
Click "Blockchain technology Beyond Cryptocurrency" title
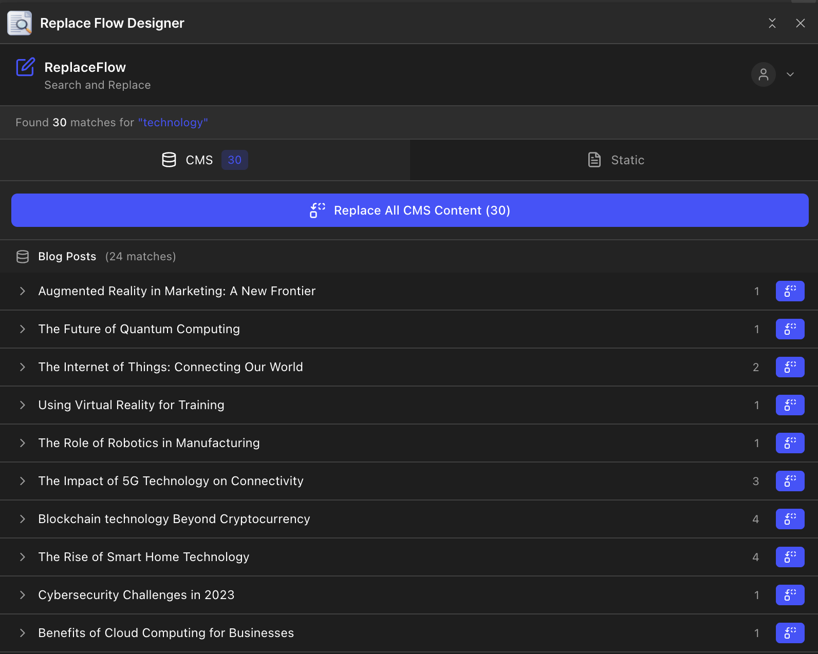point(174,519)
